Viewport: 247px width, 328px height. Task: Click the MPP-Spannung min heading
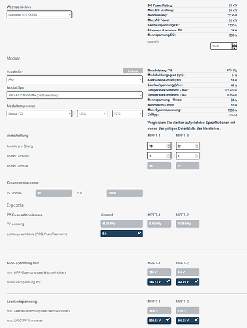tap(23, 263)
